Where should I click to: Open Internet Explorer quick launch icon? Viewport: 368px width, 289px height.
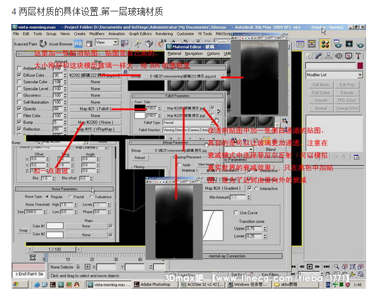[x=37, y=285]
